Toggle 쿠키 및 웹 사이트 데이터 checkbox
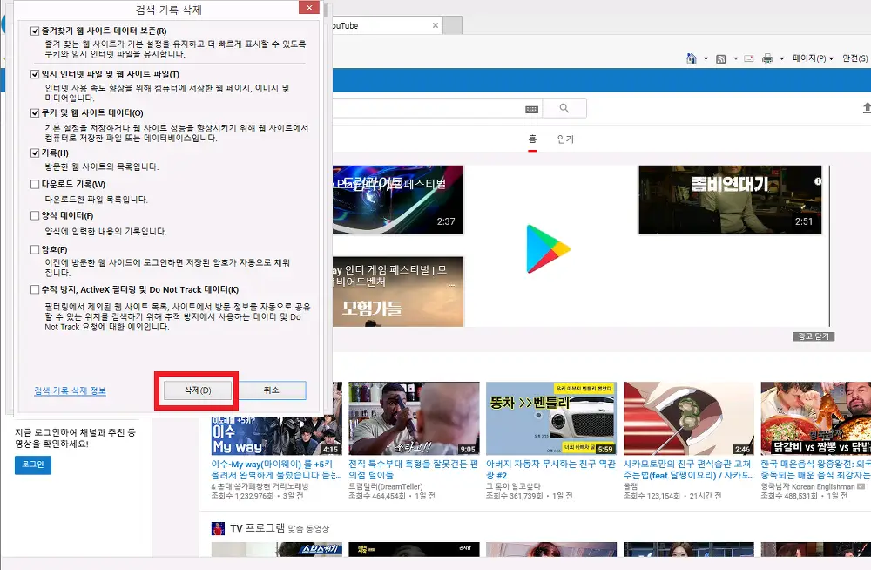The image size is (871, 570). (35, 113)
